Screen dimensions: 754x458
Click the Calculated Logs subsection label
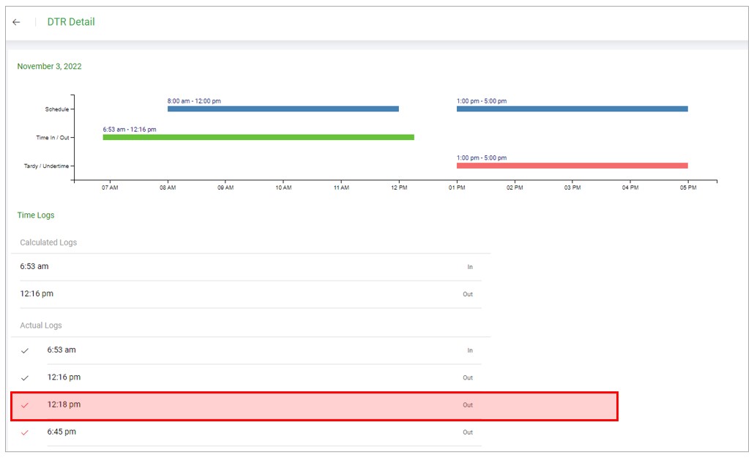click(x=48, y=243)
